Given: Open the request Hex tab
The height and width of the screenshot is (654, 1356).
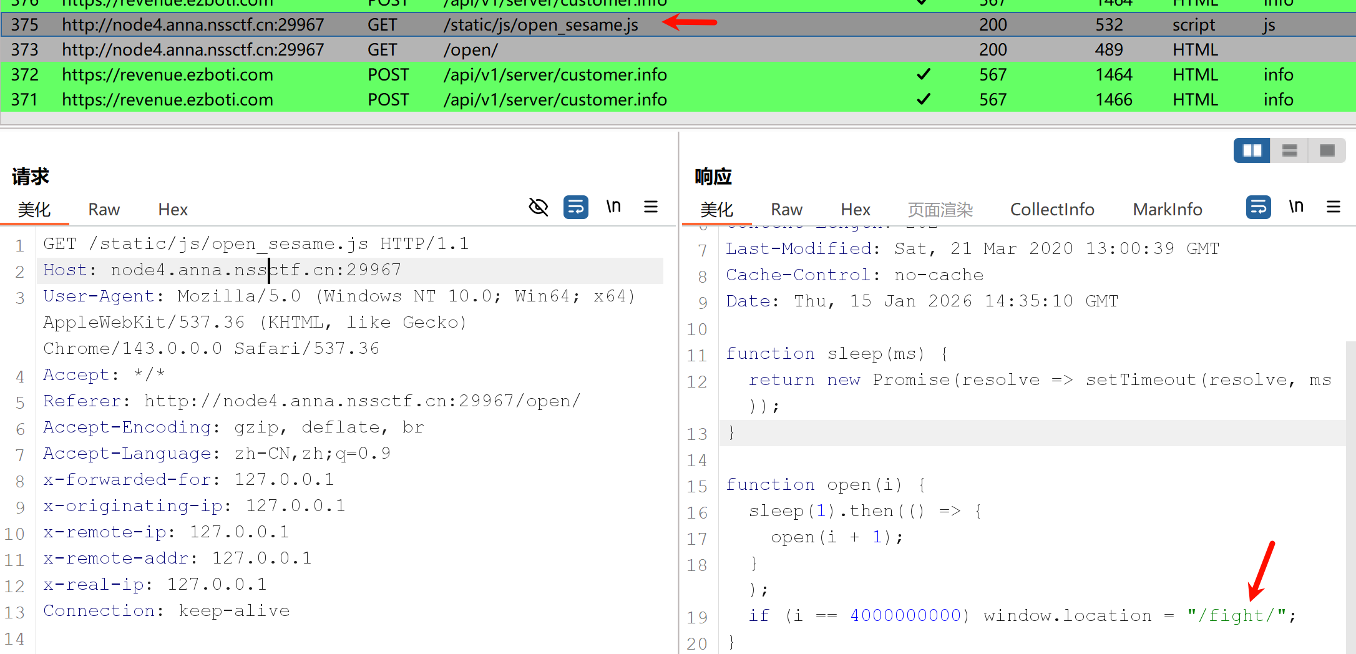Looking at the screenshot, I should (173, 210).
